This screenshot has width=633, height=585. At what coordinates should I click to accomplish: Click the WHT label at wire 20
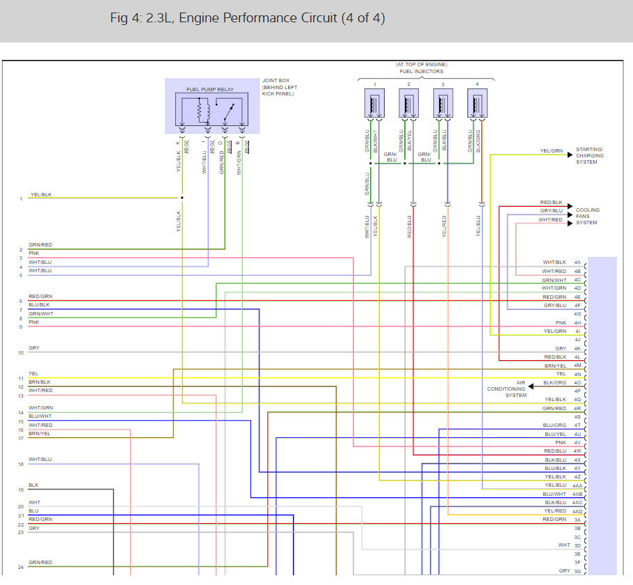[x=34, y=503]
